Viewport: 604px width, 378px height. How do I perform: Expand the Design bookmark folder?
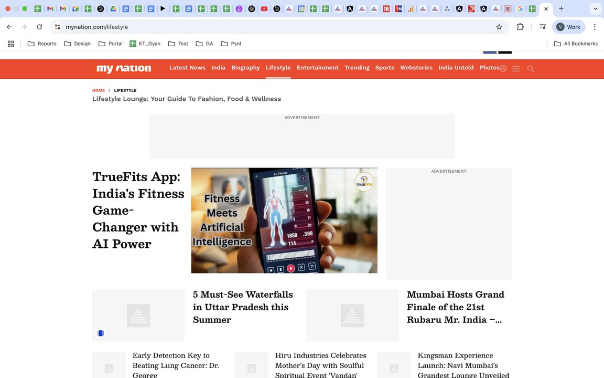click(78, 44)
